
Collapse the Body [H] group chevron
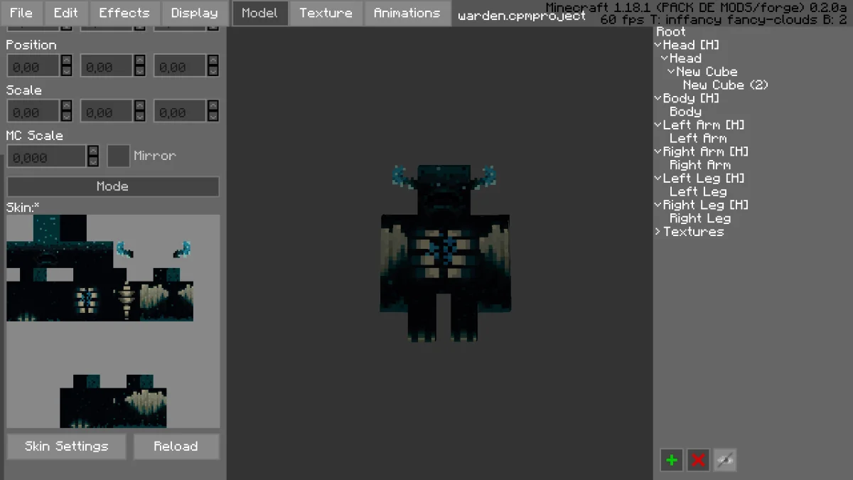tap(658, 98)
